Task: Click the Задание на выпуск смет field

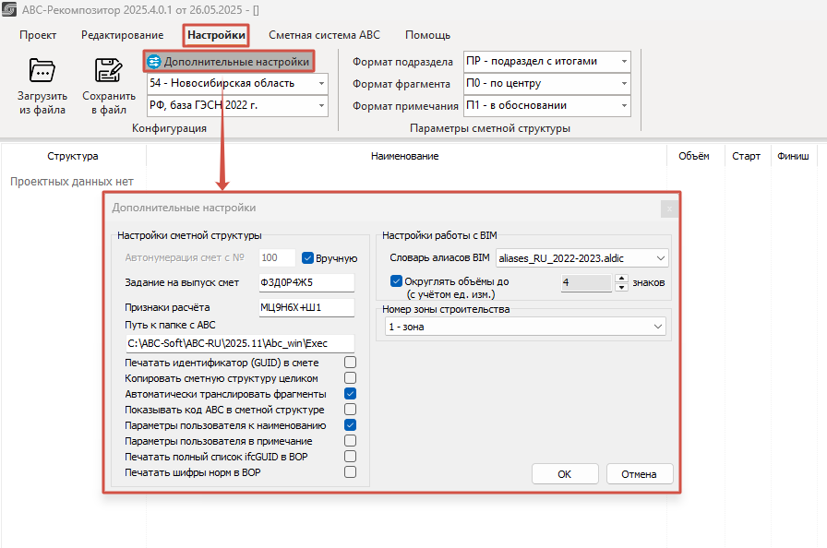Action: 306,282
